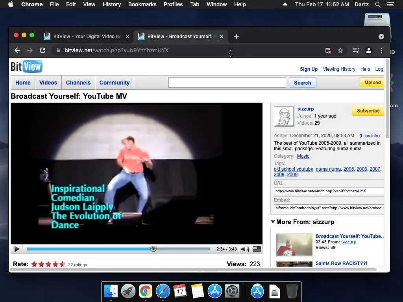This screenshot has width=403, height=302.
Task: Click the Sign Up link
Action: click(x=309, y=69)
